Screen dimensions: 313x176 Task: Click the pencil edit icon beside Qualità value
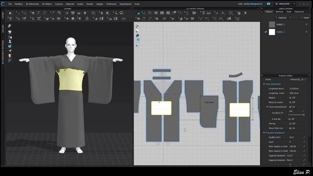[x=304, y=137]
